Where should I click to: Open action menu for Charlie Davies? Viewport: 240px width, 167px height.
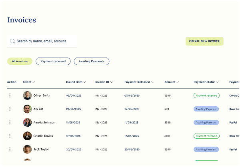(10, 136)
